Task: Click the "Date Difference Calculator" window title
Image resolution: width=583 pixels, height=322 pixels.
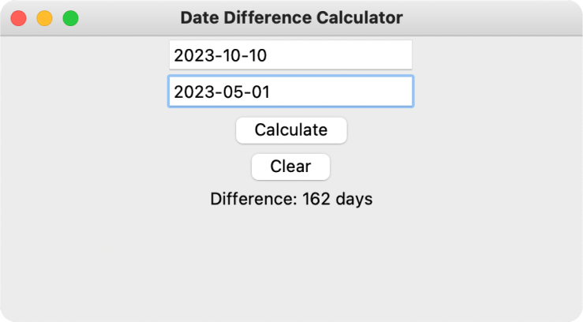Action: click(x=291, y=17)
